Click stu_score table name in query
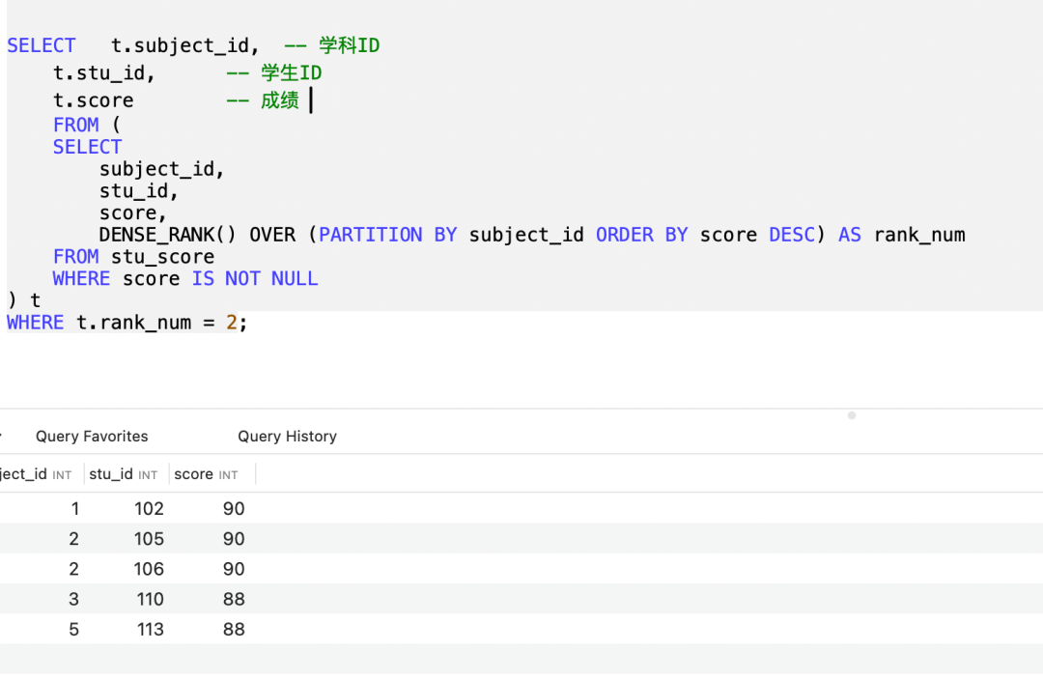 [162, 257]
